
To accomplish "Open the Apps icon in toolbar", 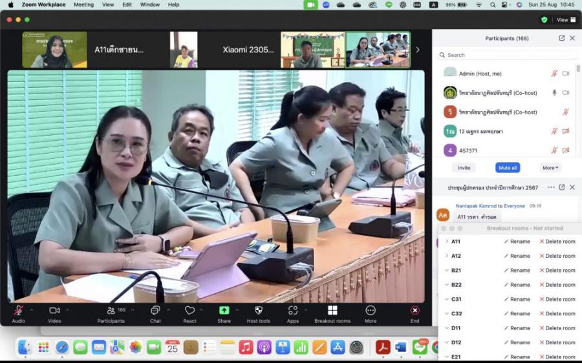I will [292, 311].
